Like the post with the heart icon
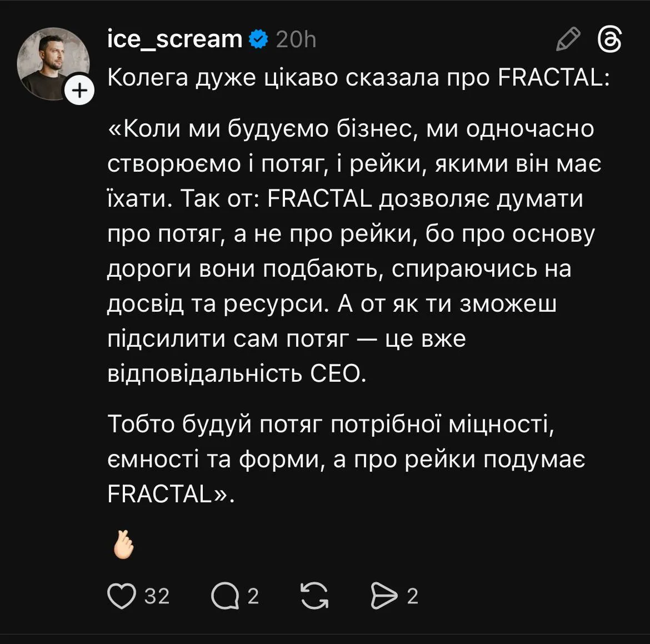Viewport: 650px width, 644px height. (122, 596)
